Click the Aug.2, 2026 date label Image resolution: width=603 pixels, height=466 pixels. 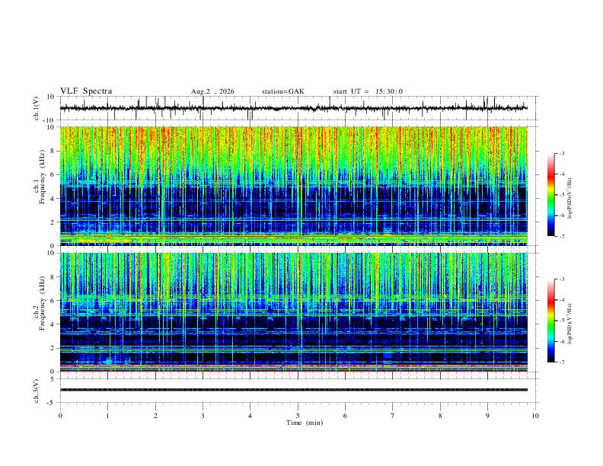tap(212, 91)
